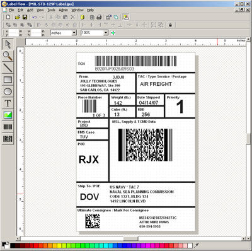Toggle the green crosshair snap icon
This screenshot has height=251, width=252.
[x=113, y=33]
